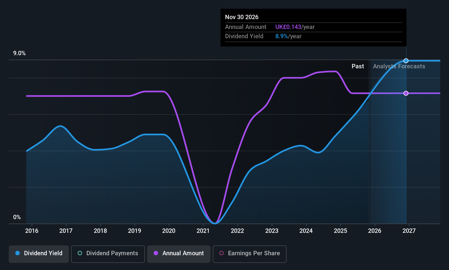Click the Past label on chart
Viewport: 449px width, 270px height.
click(x=358, y=66)
